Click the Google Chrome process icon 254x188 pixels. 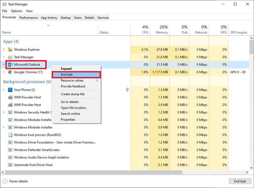pos(10,72)
